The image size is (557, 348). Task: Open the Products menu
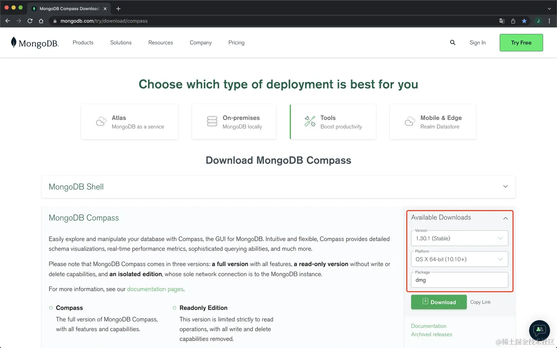83,43
